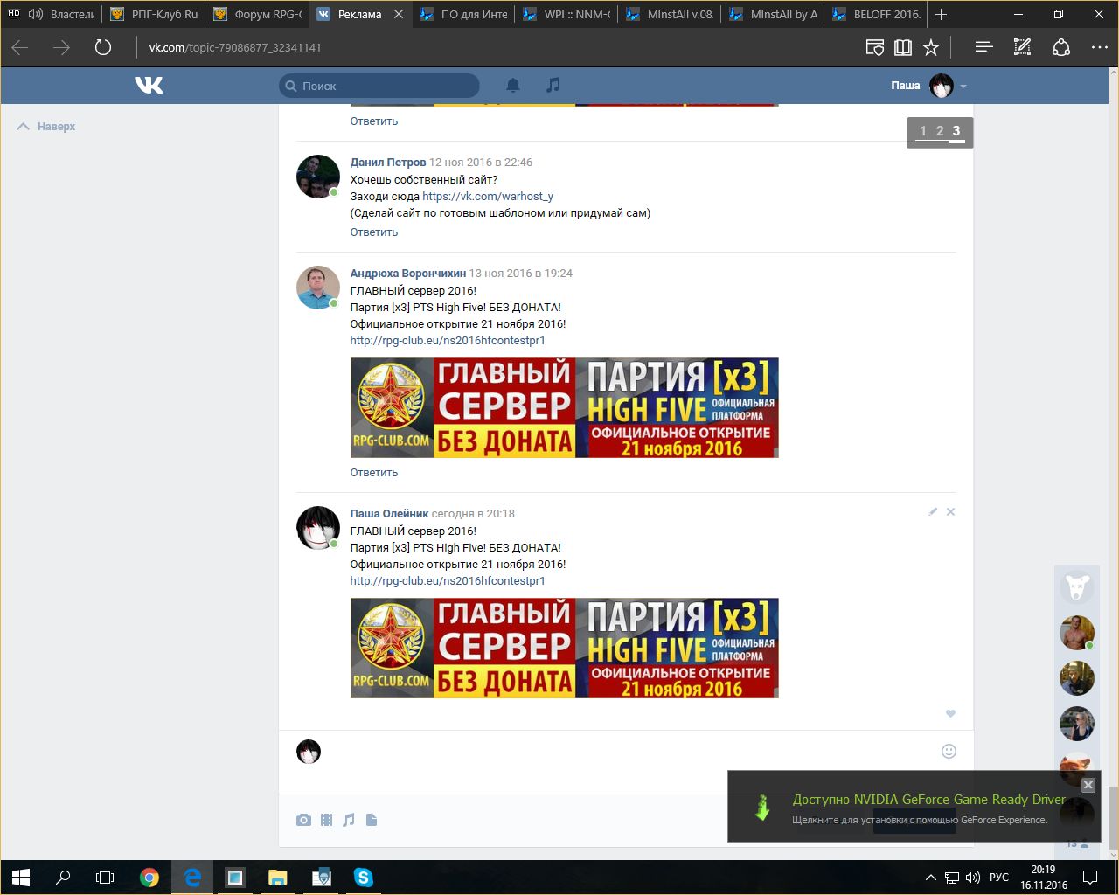Close the NVIDIA GeForce notification popup
Viewport: 1119px width, 895px height.
[x=1088, y=785]
